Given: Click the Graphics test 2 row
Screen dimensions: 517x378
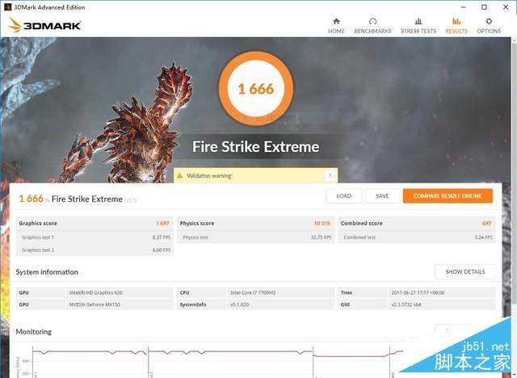Looking at the screenshot, I should coord(95,250).
